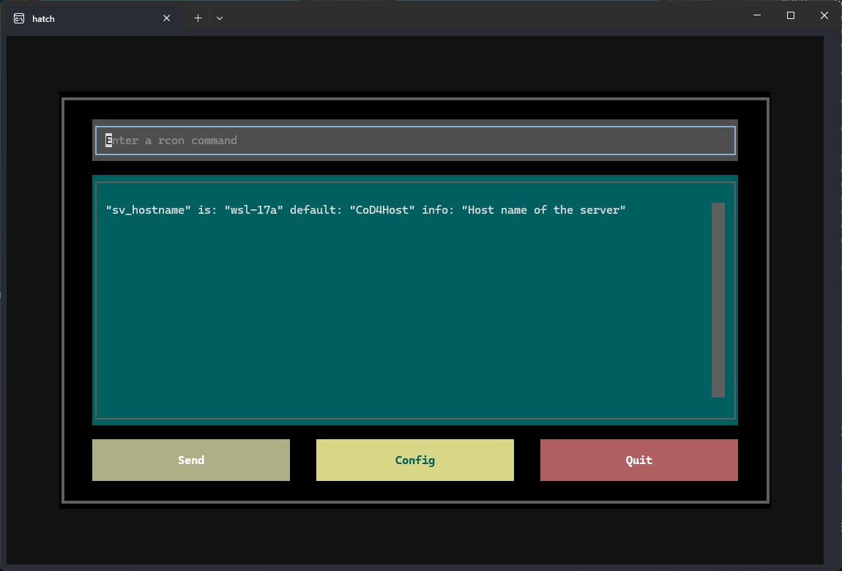
Task: Maximize the terminal window
Action: 791,15
